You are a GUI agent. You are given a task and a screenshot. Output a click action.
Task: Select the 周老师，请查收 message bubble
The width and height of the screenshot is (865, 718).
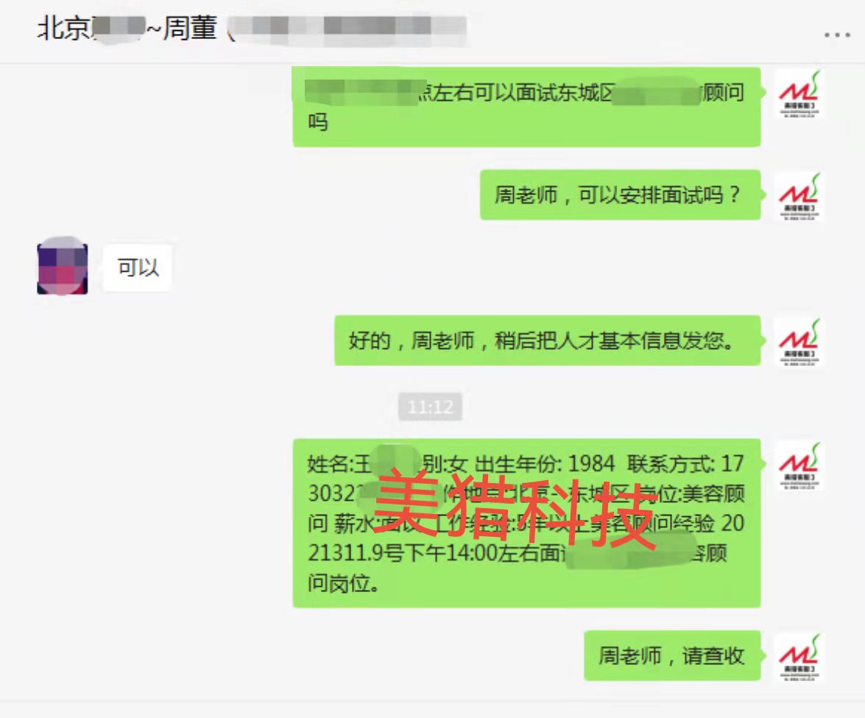click(672, 655)
